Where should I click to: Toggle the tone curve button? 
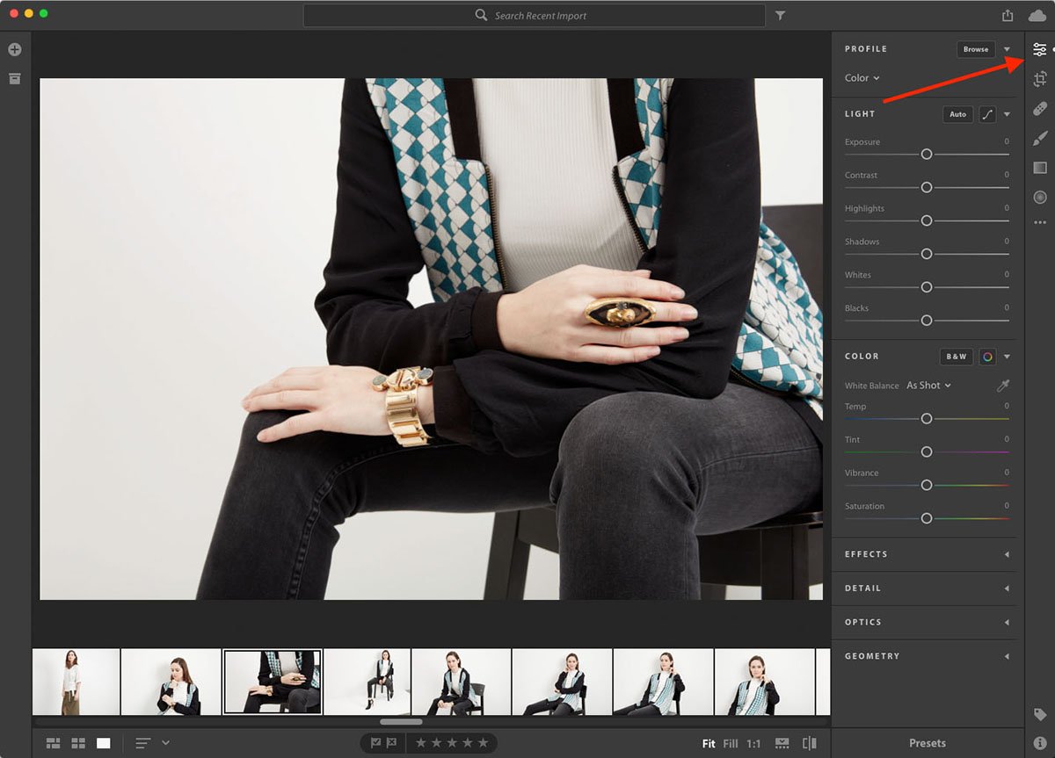click(987, 114)
